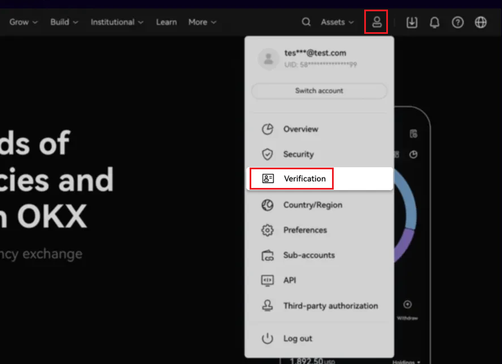This screenshot has height=364, width=502.
Task: Open Third-party authorization menu entry
Action: coord(320,306)
